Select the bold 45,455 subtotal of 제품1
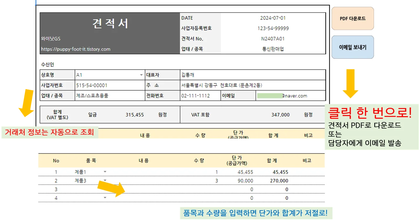420x222 pixels. click(280, 172)
